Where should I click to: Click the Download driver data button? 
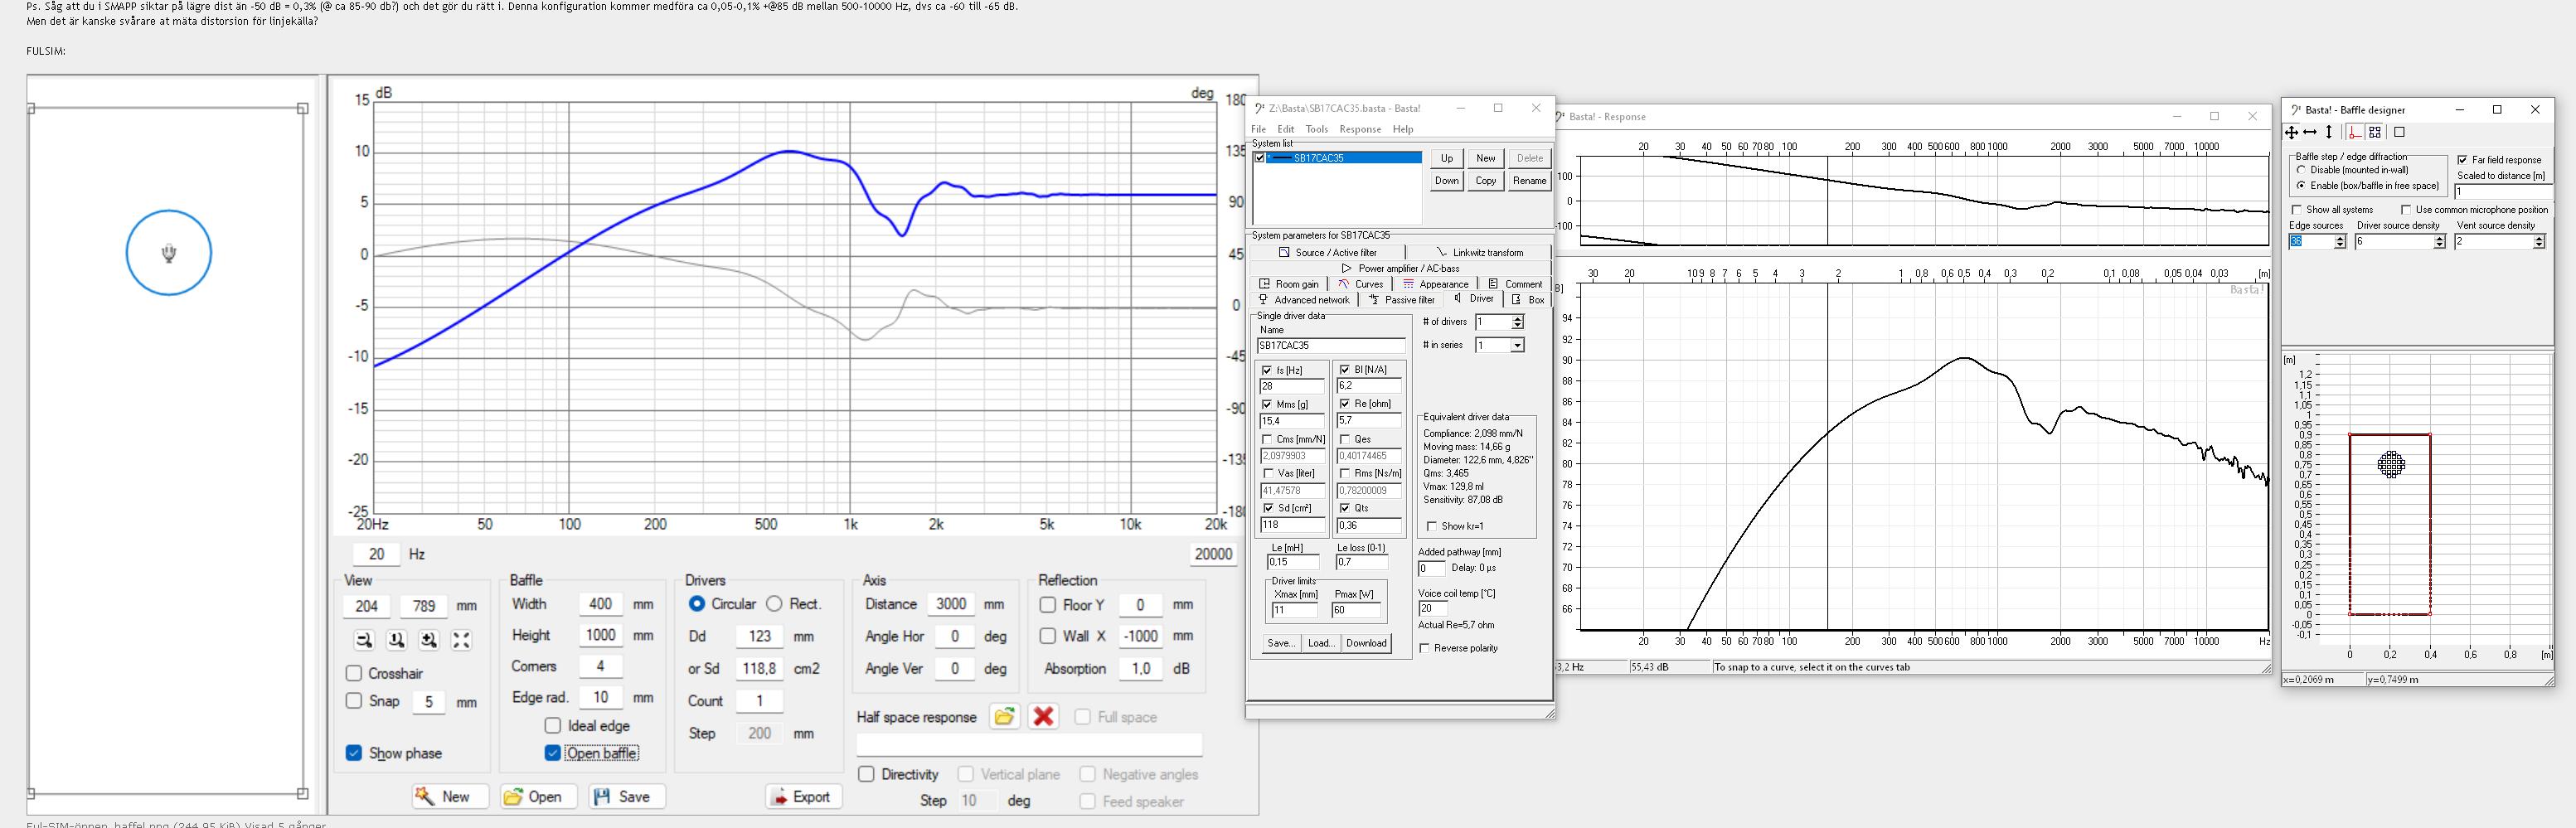pos(1366,643)
